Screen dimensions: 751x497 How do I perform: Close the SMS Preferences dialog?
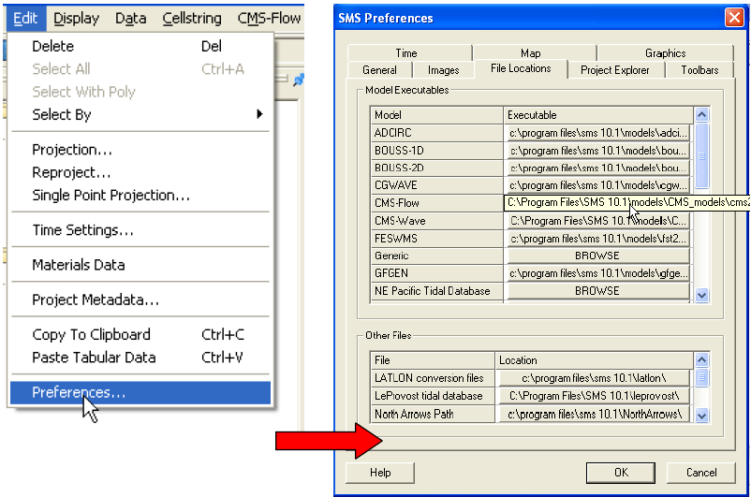coord(734,18)
